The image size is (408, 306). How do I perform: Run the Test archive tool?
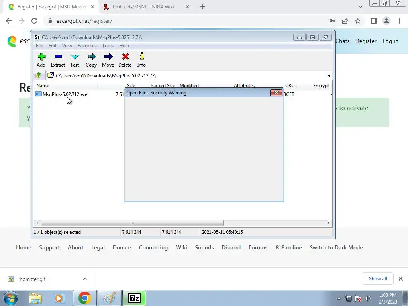point(75,60)
